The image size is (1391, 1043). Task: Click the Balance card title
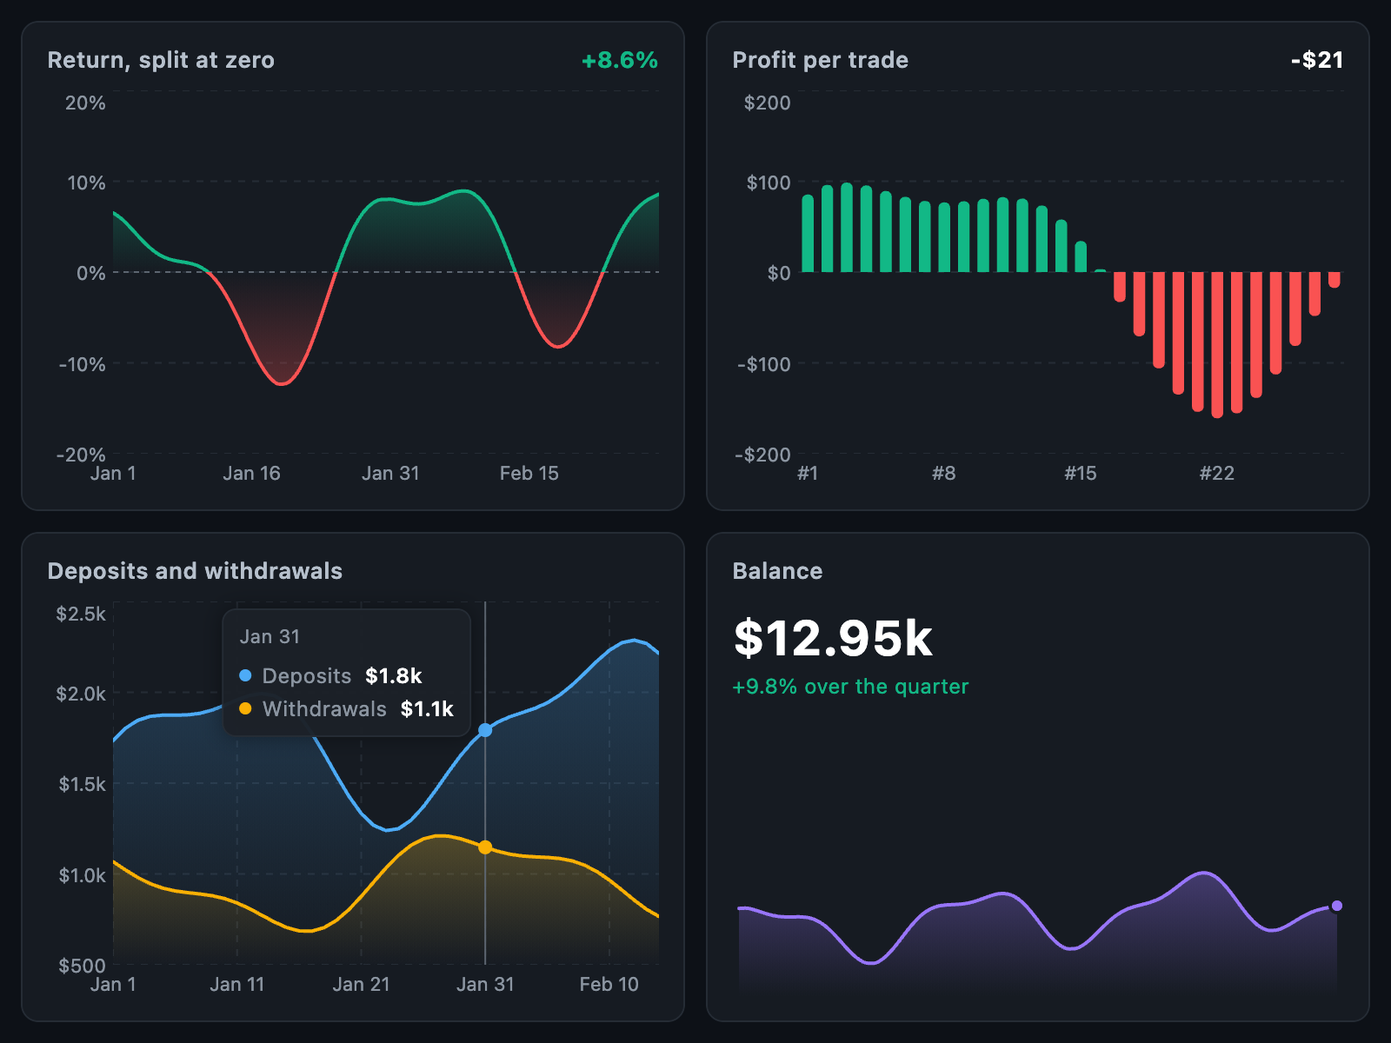(x=777, y=571)
